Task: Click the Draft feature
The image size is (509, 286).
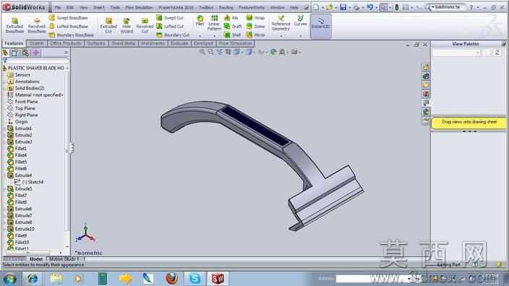Action: [x=233, y=26]
